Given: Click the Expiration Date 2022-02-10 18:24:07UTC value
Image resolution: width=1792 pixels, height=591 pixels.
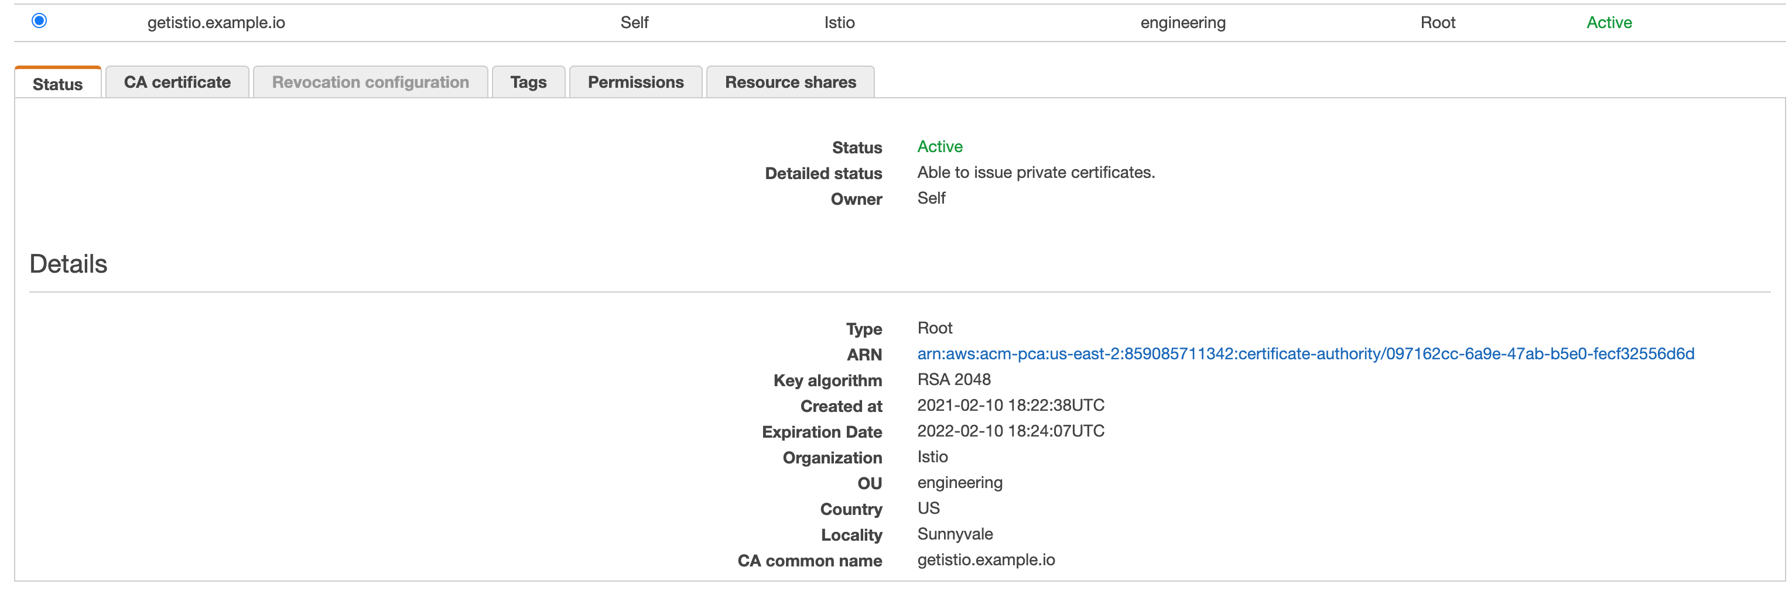Looking at the screenshot, I should coord(1011,431).
